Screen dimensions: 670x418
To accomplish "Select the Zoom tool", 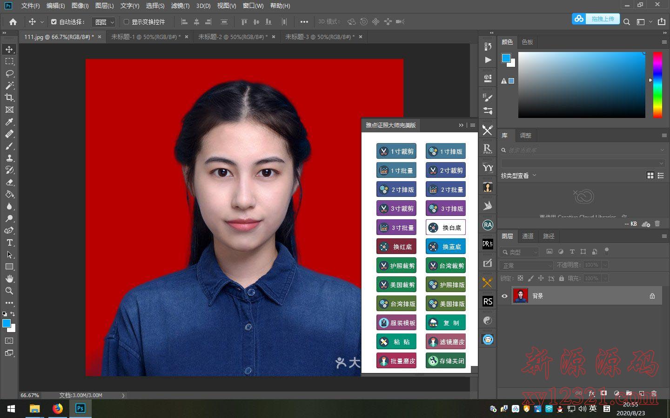I will [9, 291].
